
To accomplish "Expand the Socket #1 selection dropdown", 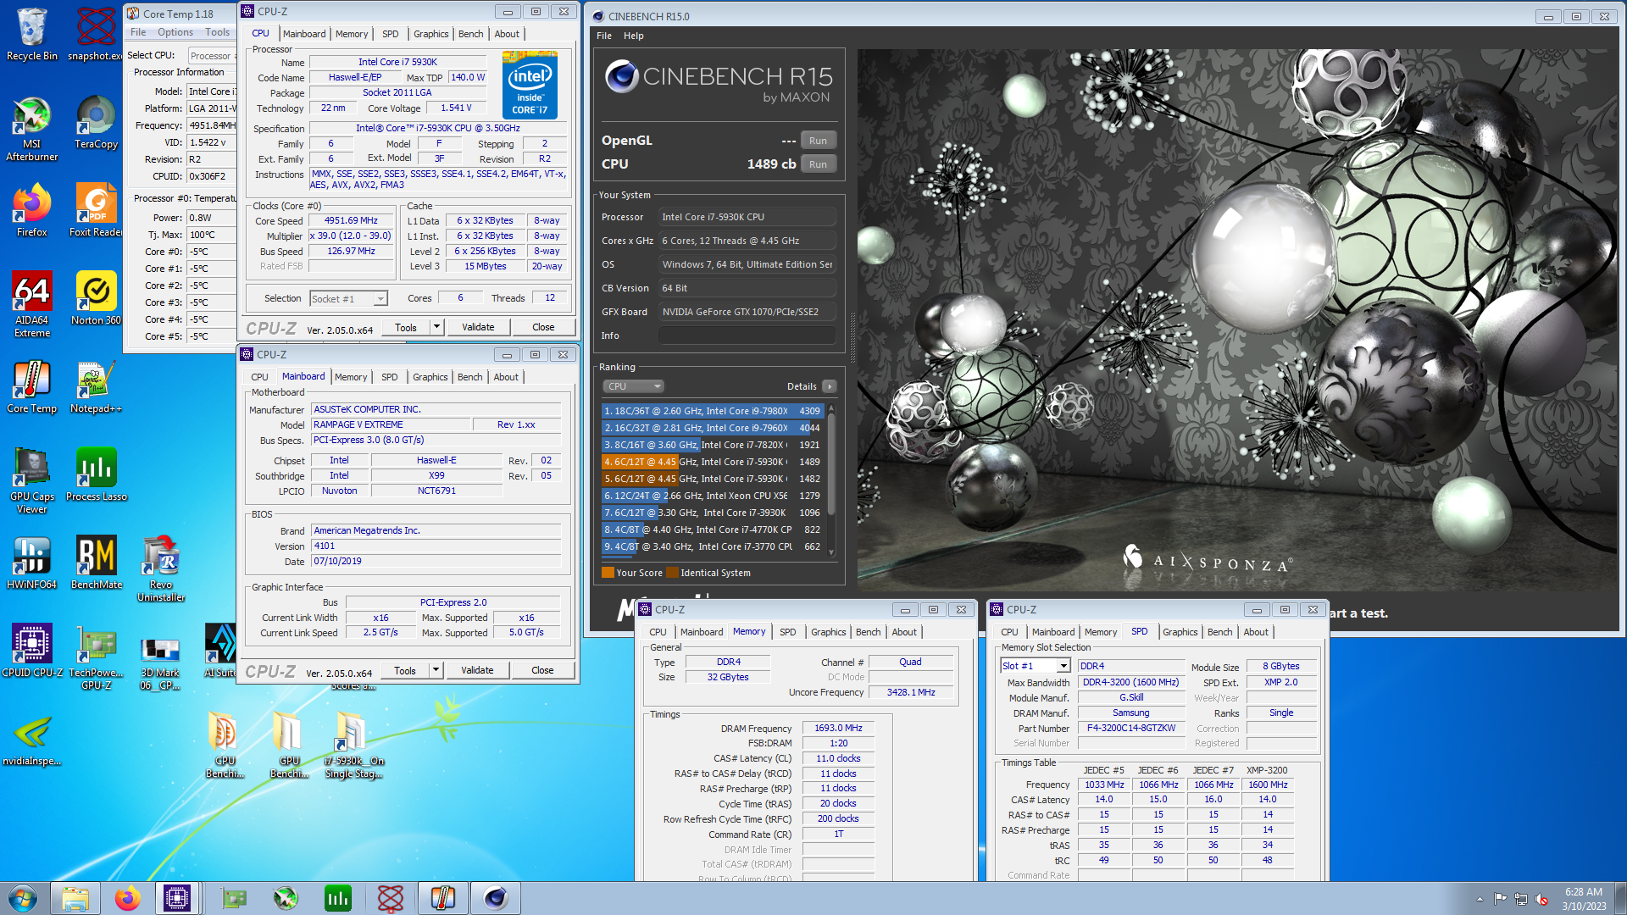I will coord(380,299).
